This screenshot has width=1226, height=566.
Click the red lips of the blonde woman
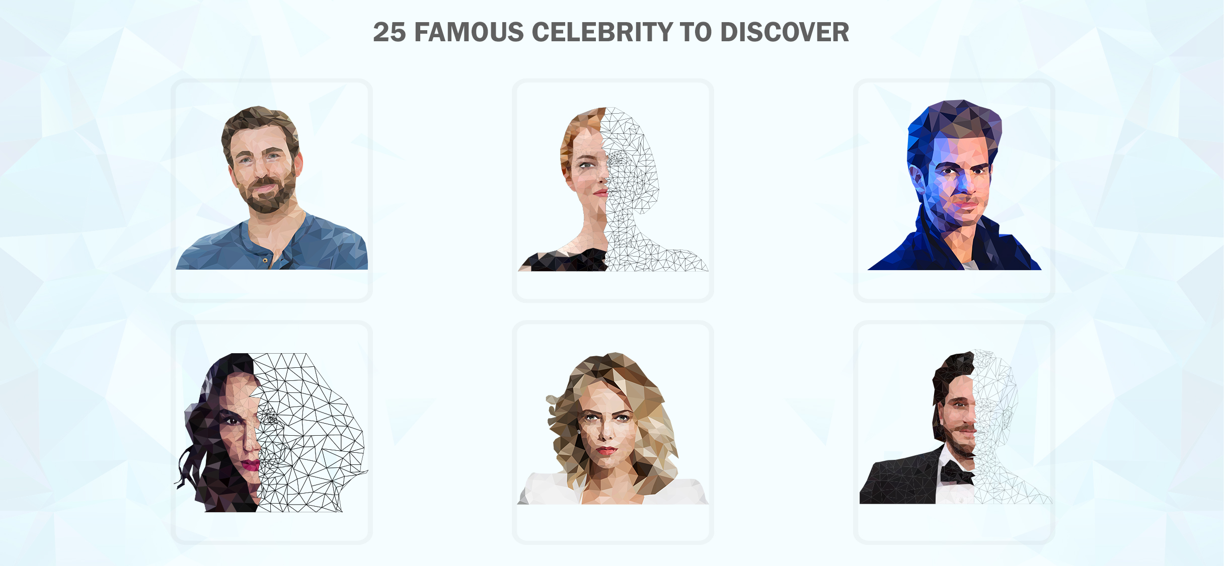tap(606, 450)
